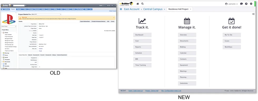258x101 pixels.
Task: Click the e-Builder logo in the old window
Action: pyautogui.click(x=6, y=5)
